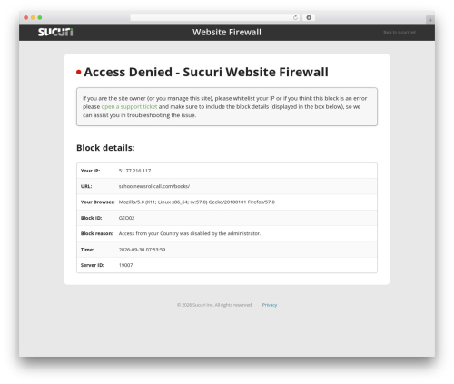Follow the 'Back to sucuri.net' link

(x=400, y=32)
